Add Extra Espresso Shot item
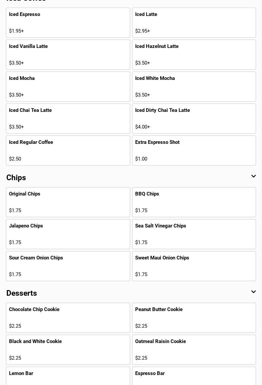This screenshot has height=385, width=262. pyautogui.click(x=194, y=151)
